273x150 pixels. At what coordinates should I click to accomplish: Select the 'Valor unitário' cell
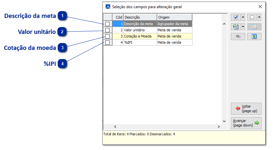click(140, 30)
